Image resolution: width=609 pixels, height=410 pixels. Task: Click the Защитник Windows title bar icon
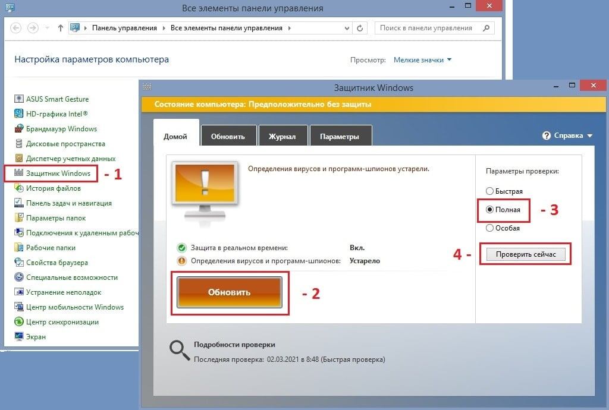[147, 87]
